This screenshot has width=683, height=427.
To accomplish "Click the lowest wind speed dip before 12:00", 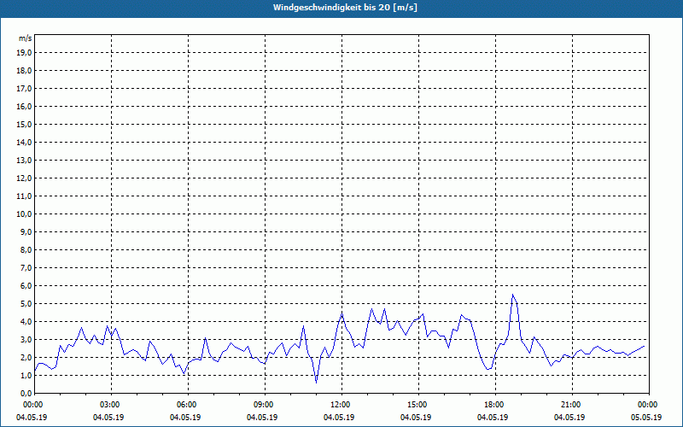I will [x=316, y=383].
